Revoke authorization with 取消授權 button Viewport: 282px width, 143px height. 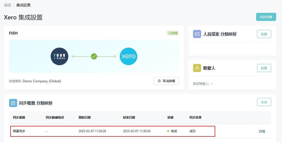click(x=166, y=81)
